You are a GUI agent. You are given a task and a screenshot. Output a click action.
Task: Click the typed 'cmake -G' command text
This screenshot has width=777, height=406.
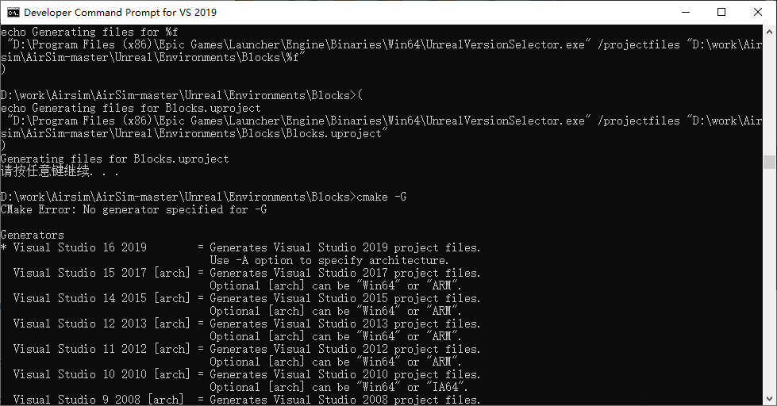383,197
